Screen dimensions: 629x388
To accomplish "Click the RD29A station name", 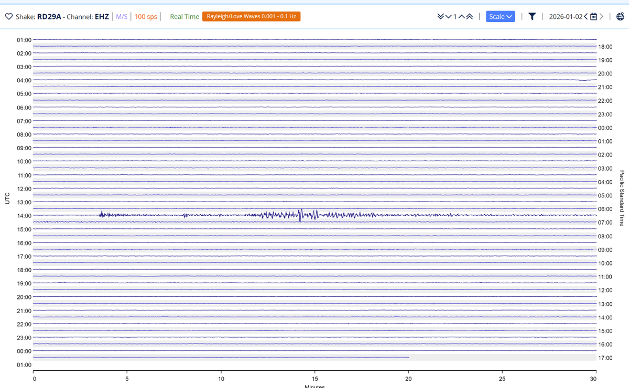I will pos(49,17).
